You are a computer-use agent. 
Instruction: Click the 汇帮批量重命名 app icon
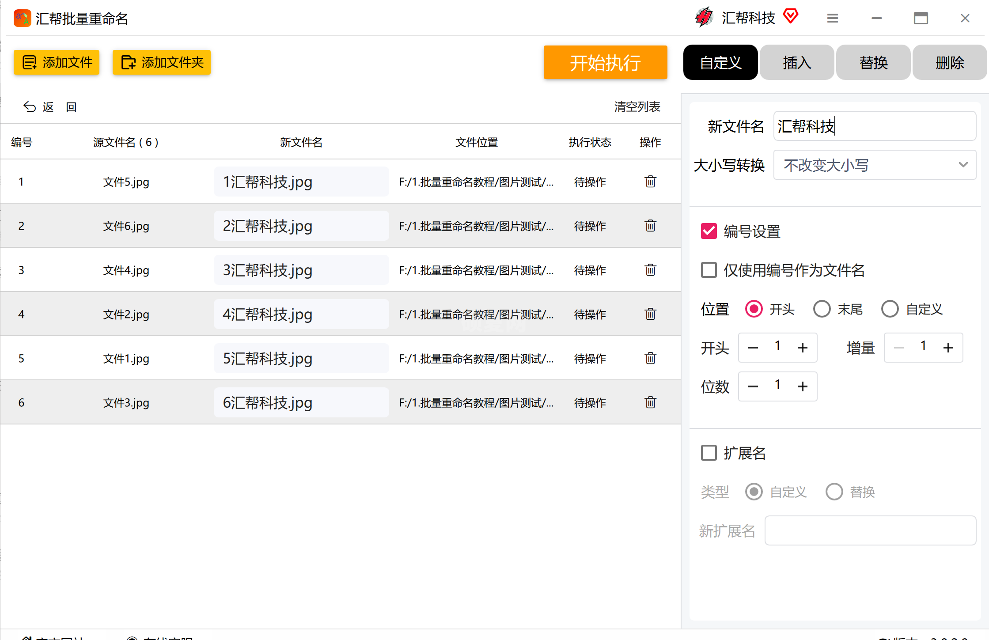[x=22, y=18]
